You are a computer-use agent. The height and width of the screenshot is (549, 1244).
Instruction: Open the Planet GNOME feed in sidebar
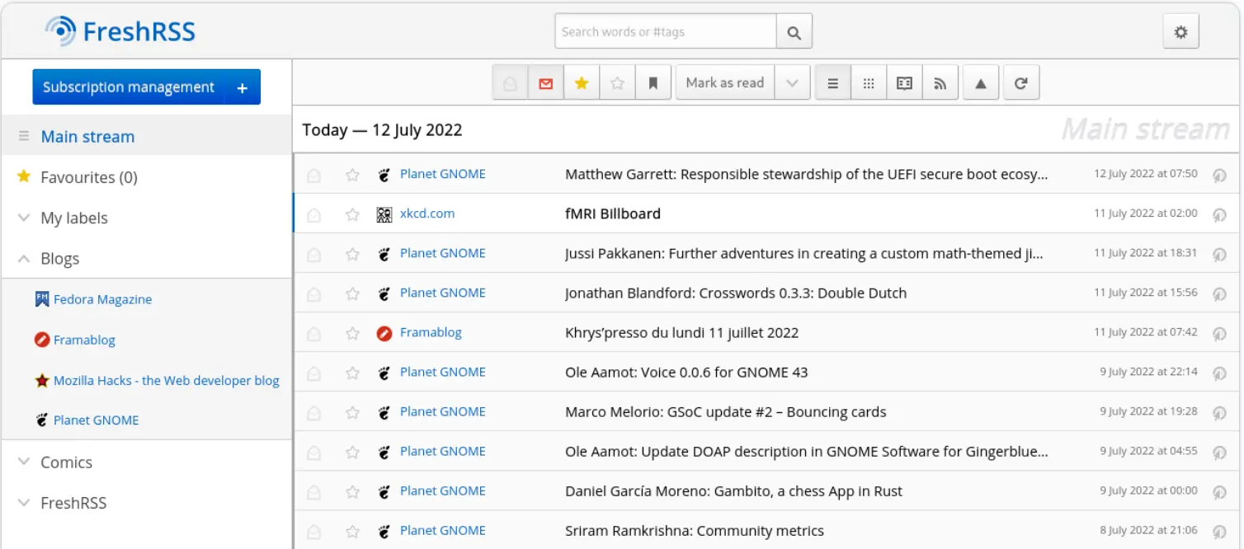[x=96, y=420]
